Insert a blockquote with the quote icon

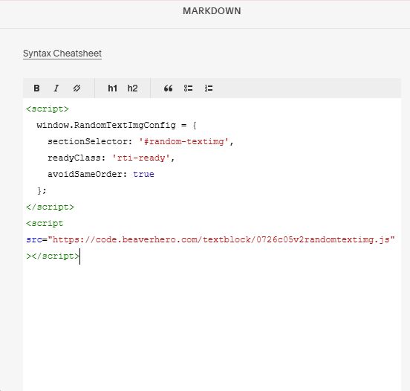tap(168, 88)
